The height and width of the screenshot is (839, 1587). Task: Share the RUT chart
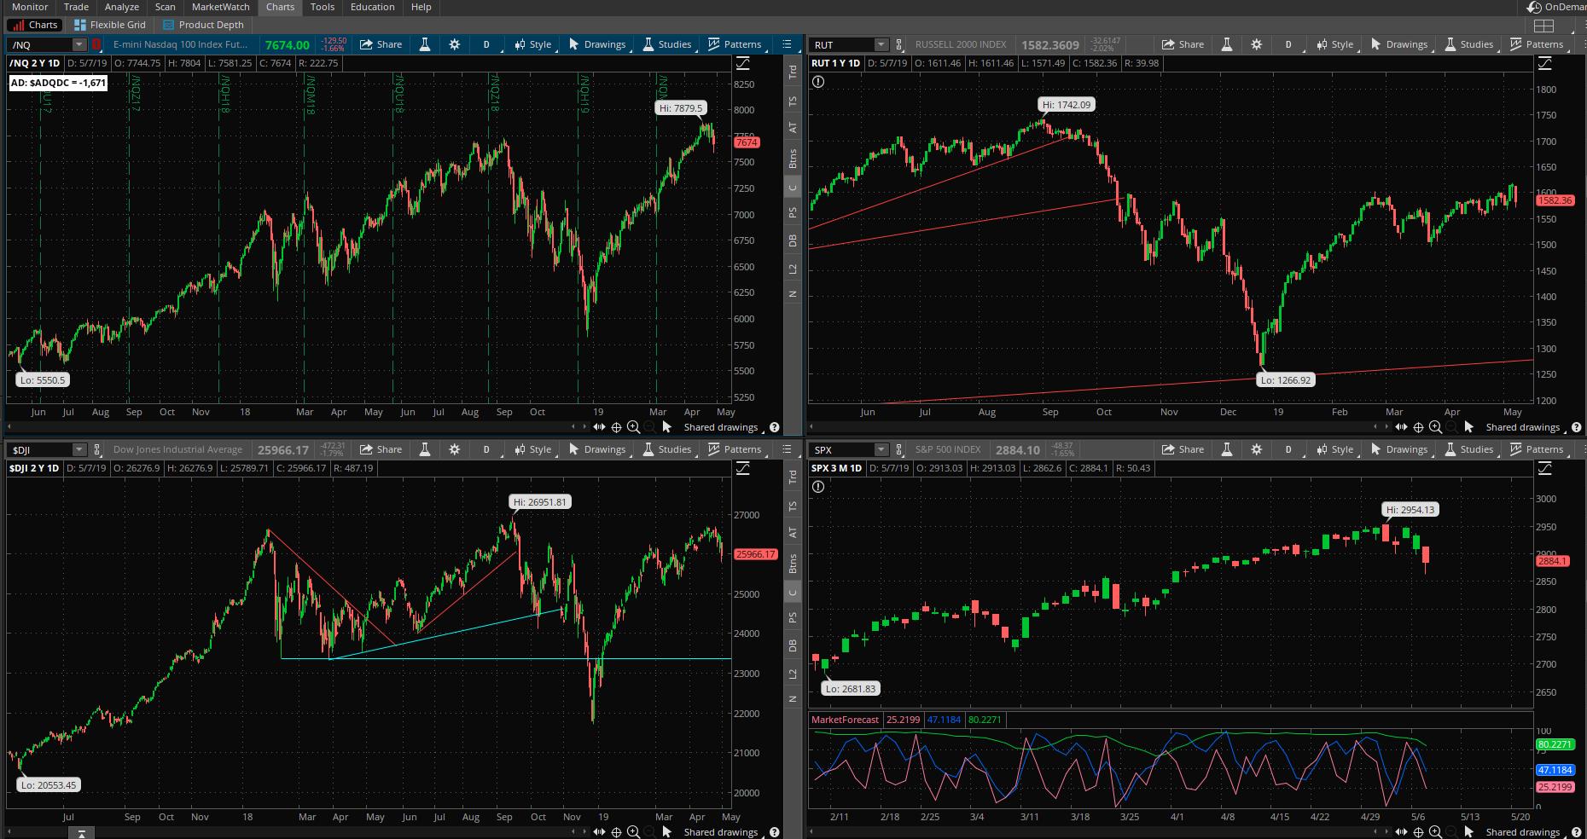click(x=1183, y=44)
